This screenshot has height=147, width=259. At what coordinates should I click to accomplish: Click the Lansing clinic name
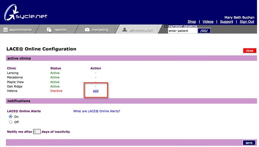13,73
